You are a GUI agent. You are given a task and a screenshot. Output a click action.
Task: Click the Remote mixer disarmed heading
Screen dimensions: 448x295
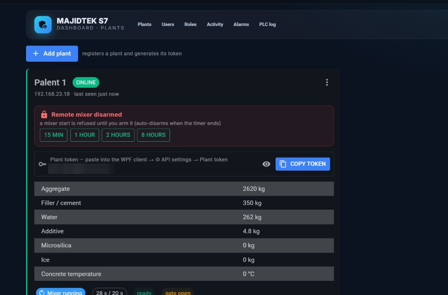(x=87, y=115)
